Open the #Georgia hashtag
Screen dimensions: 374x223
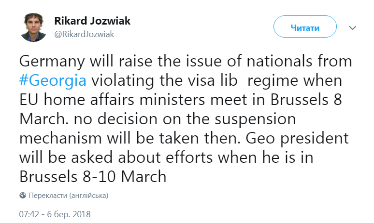(x=53, y=79)
